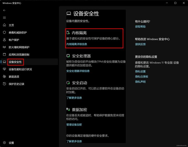Image resolution: width=188 pixels, height=147 pixels.
Task: Click the app browser control window icon
Action: tap(4, 54)
